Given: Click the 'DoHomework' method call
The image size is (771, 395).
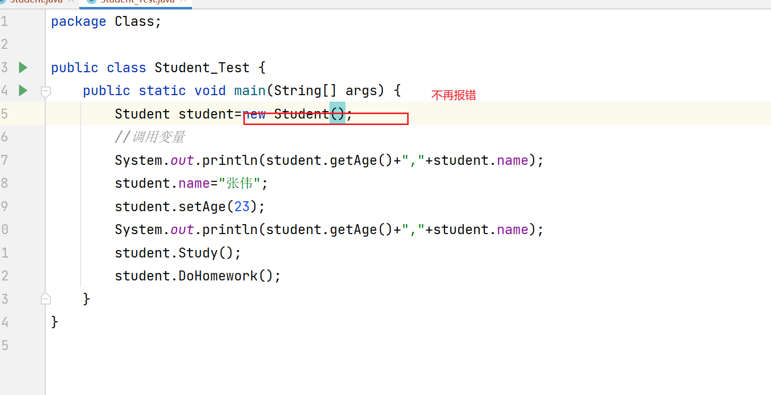Looking at the screenshot, I should pyautogui.click(x=218, y=275).
